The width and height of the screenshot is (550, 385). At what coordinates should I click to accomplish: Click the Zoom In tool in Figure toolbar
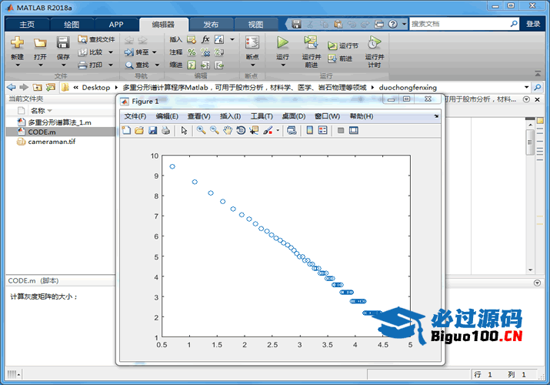(x=201, y=131)
